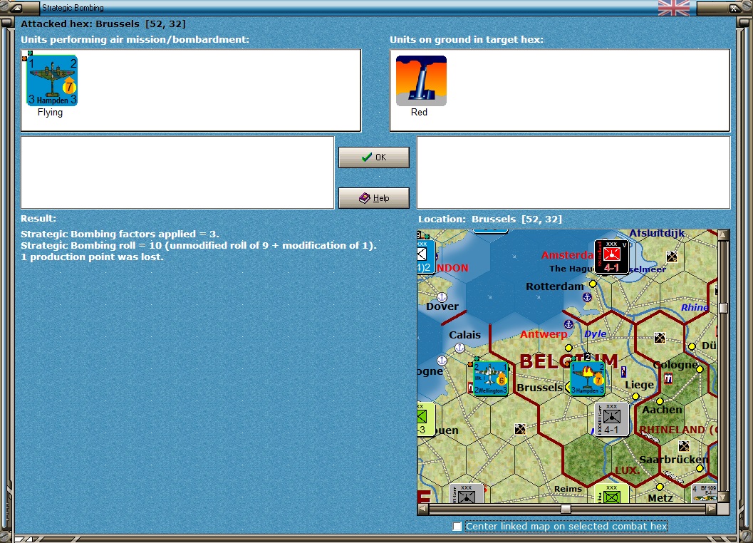The height and width of the screenshot is (543, 753).
Task: Click the Metz yellow city marker
Action: (660, 487)
